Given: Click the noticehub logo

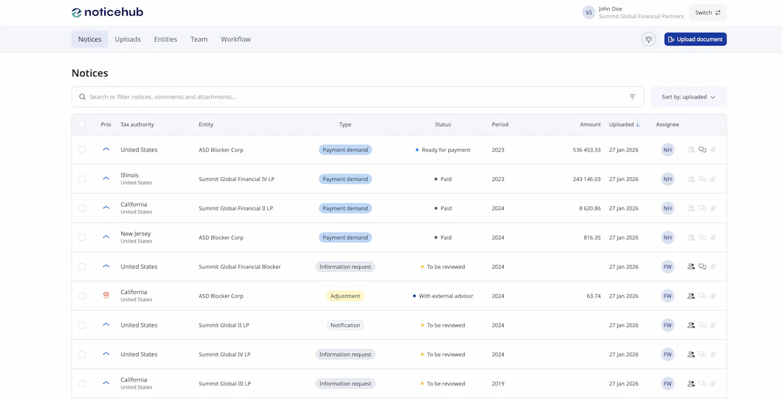Looking at the screenshot, I should tap(108, 12).
